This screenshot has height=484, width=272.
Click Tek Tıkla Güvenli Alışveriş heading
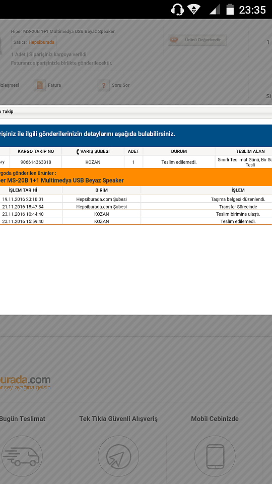118,419
